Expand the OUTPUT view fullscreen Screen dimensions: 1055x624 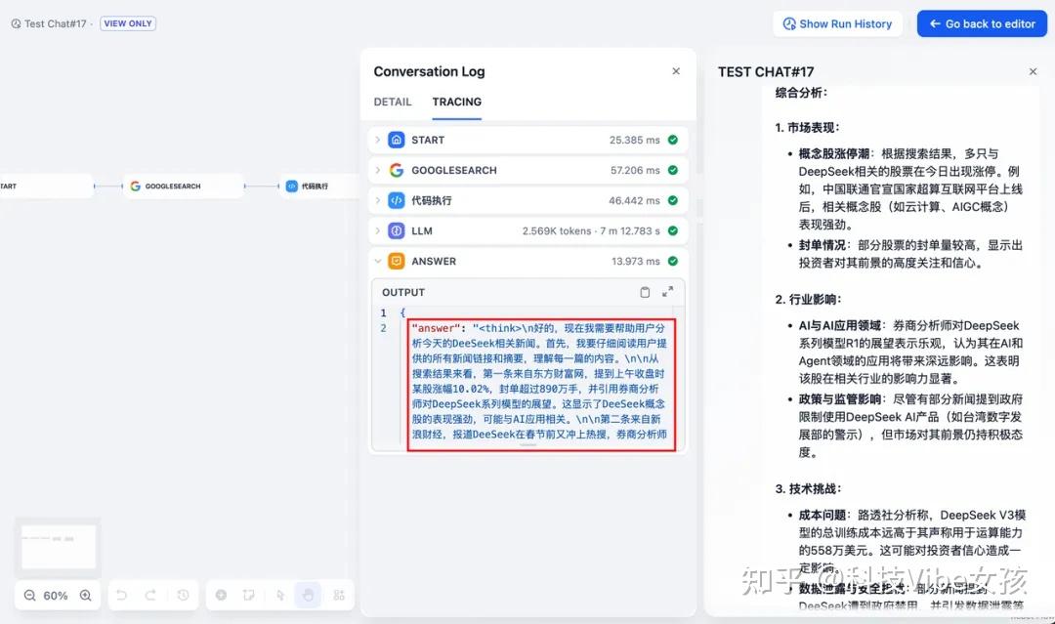coord(668,291)
